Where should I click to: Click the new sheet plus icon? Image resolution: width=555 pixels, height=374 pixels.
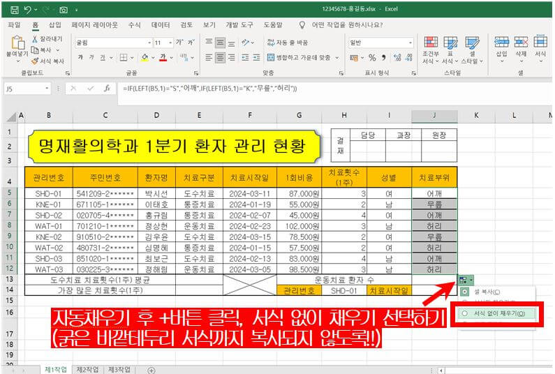click(151, 370)
